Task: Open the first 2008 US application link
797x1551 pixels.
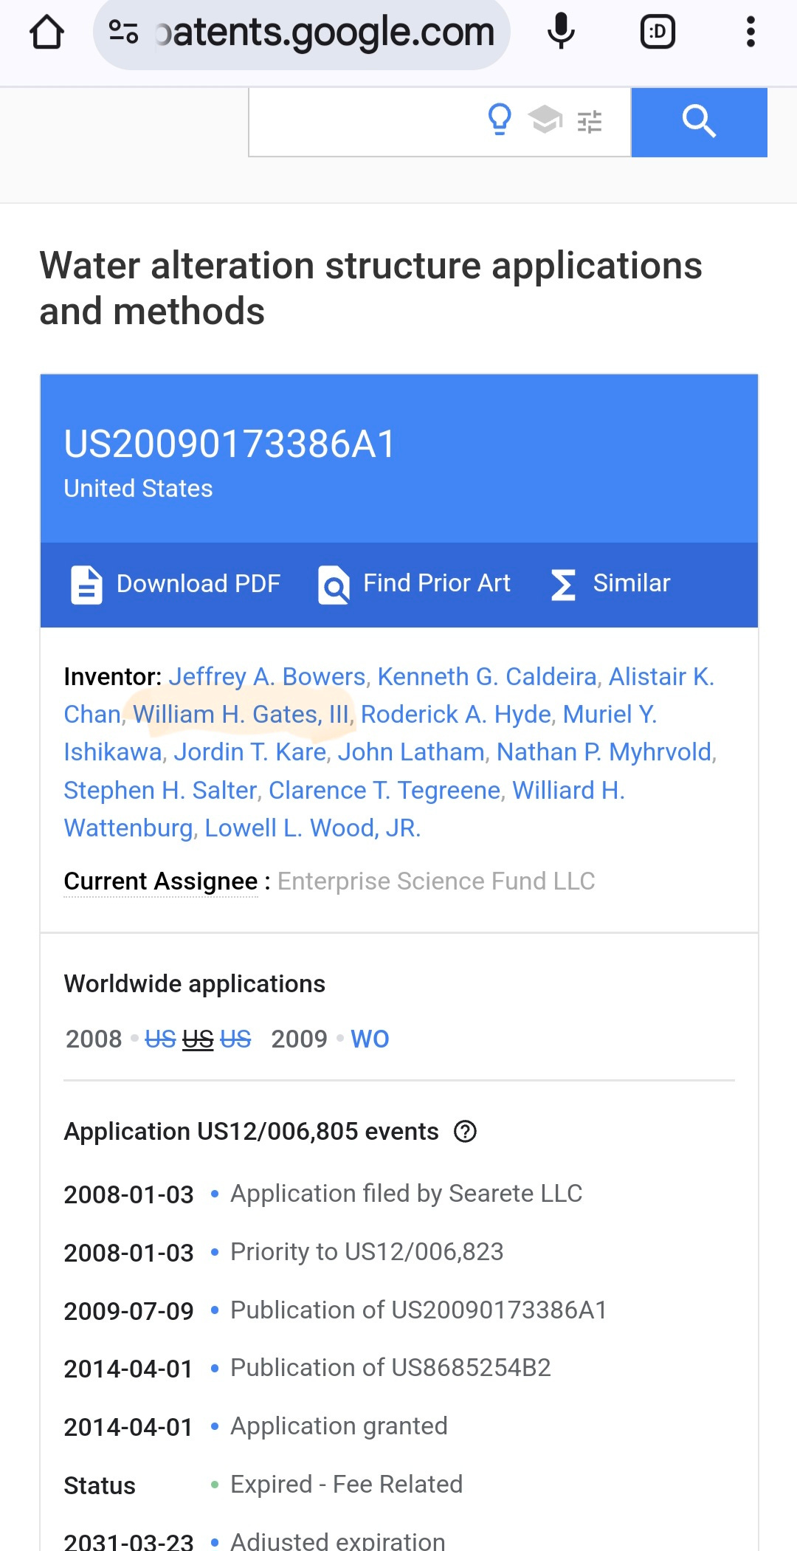Action: (160, 1039)
